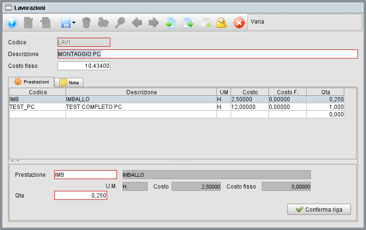Go to previous record with left arrow
366x230 pixels.
pos(137,23)
